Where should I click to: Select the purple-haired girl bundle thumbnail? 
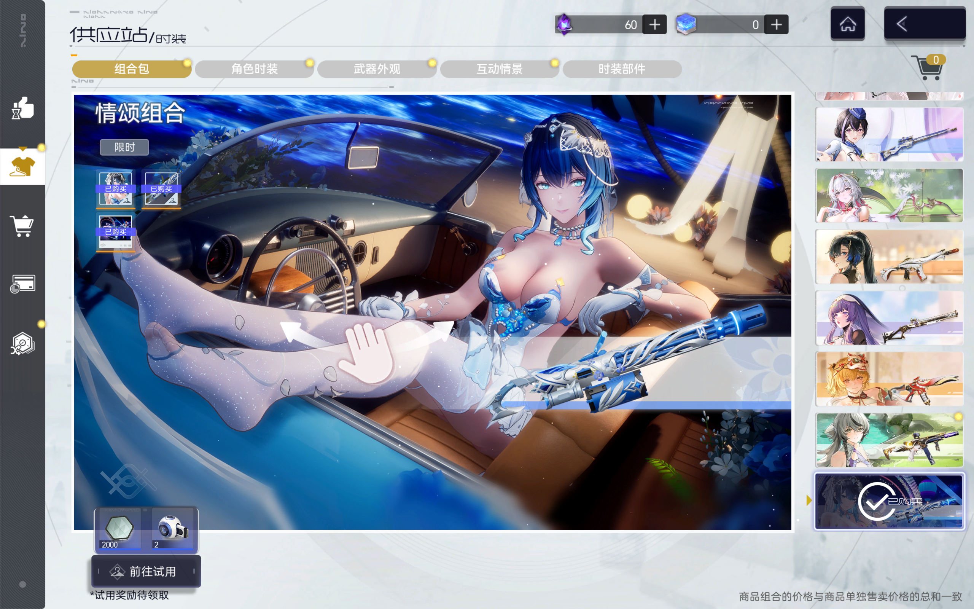(890, 318)
